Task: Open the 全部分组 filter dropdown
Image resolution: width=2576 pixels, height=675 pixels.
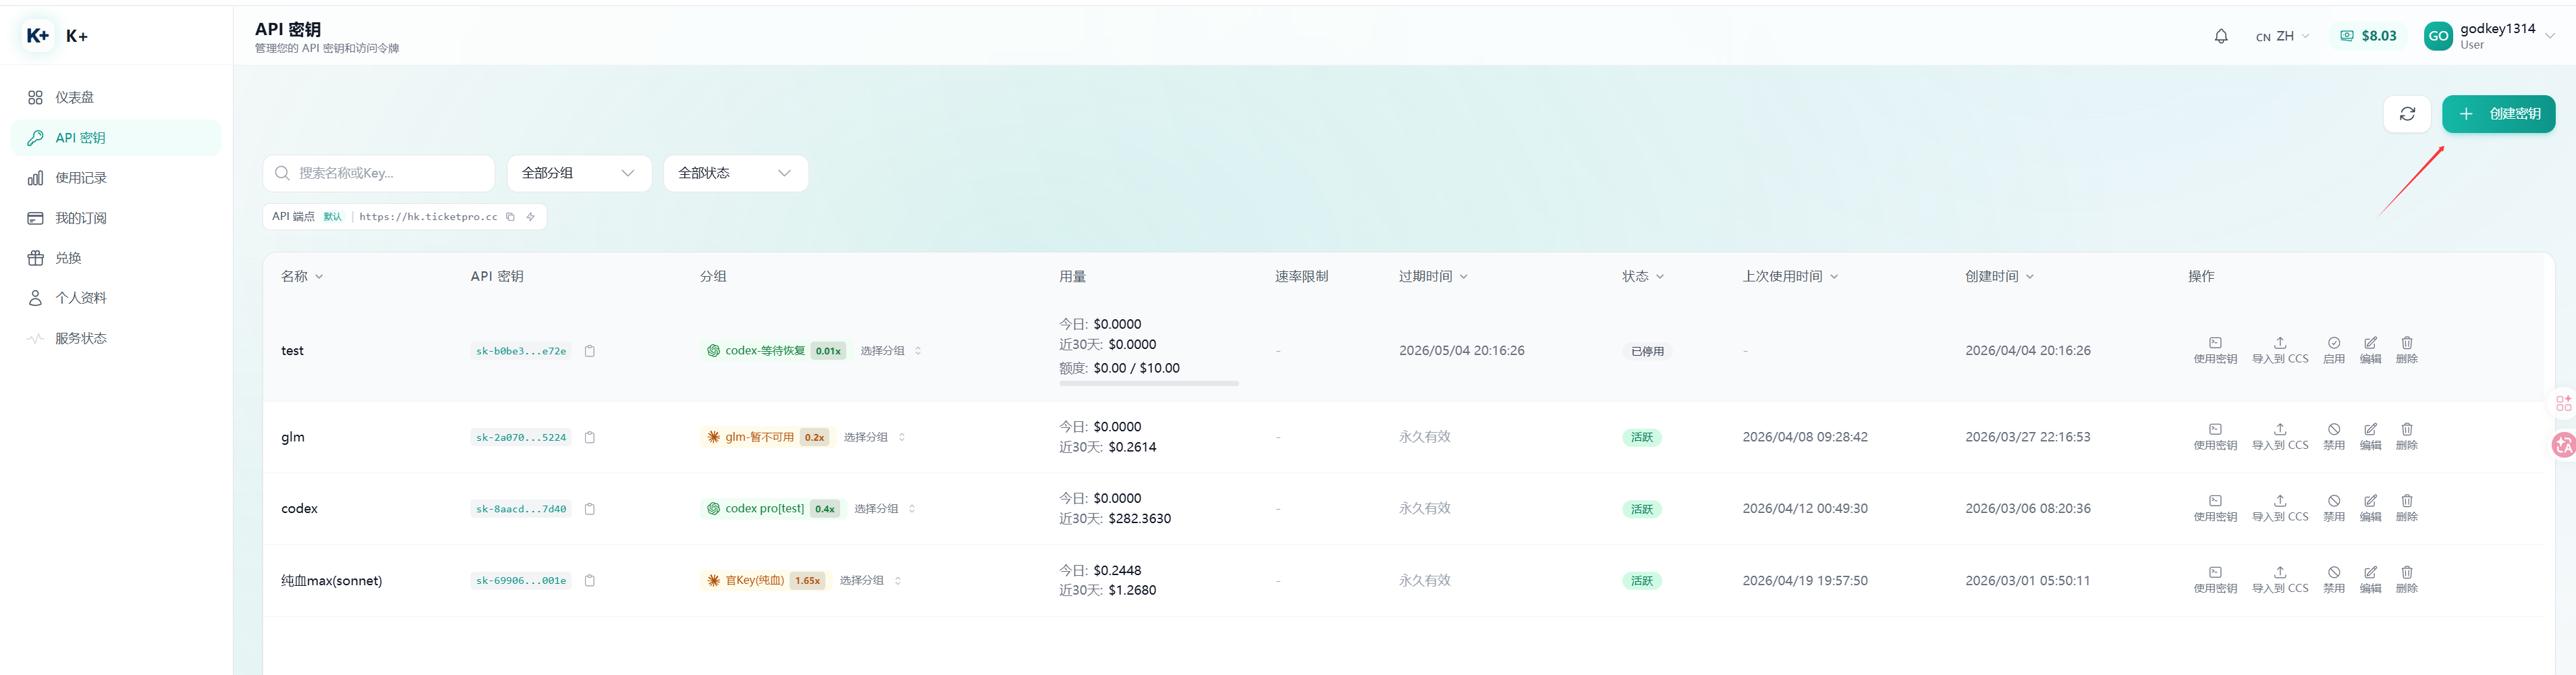Action: 579,173
